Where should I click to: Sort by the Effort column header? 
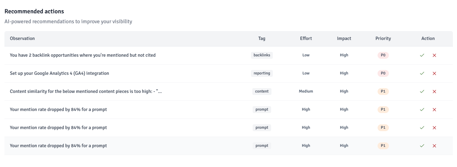click(306, 39)
